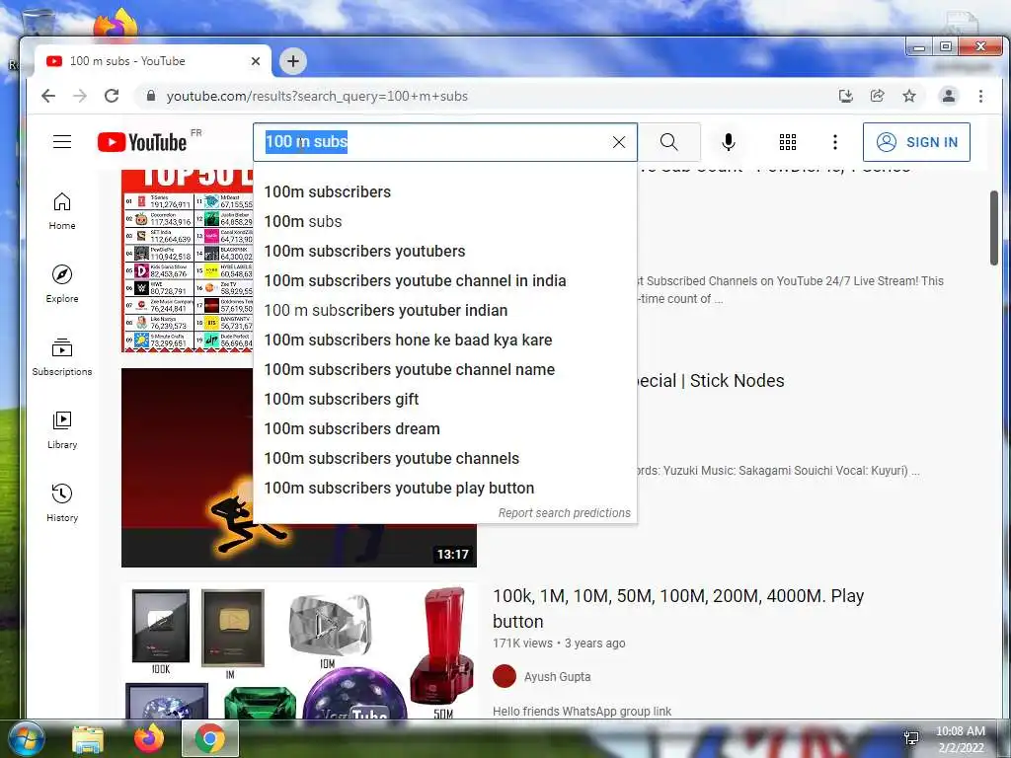Open the Windows Start button
This screenshot has height=758, width=1011.
coord(26,738)
